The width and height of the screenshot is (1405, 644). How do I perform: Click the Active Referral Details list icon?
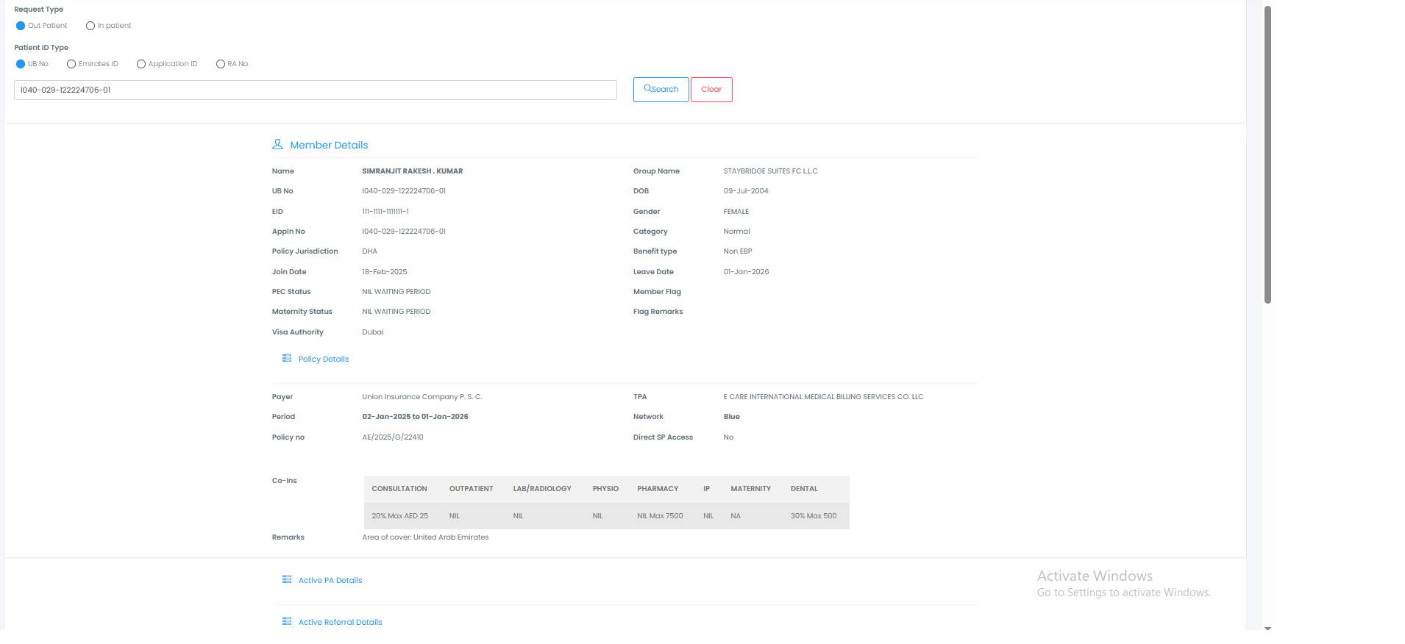(287, 621)
